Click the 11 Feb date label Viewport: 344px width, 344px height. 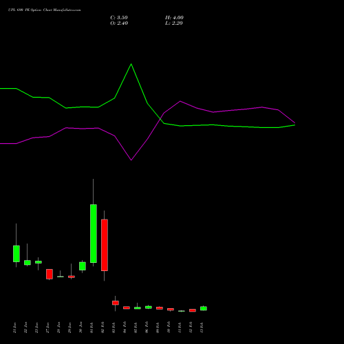(180, 327)
